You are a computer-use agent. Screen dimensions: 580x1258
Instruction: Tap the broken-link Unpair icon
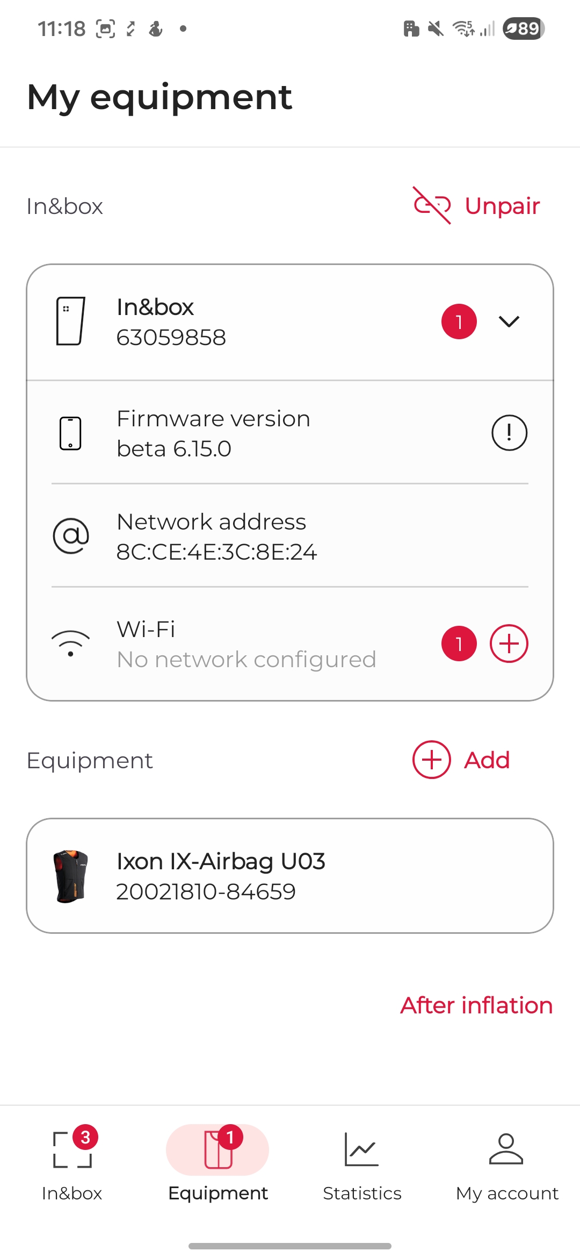tap(432, 205)
